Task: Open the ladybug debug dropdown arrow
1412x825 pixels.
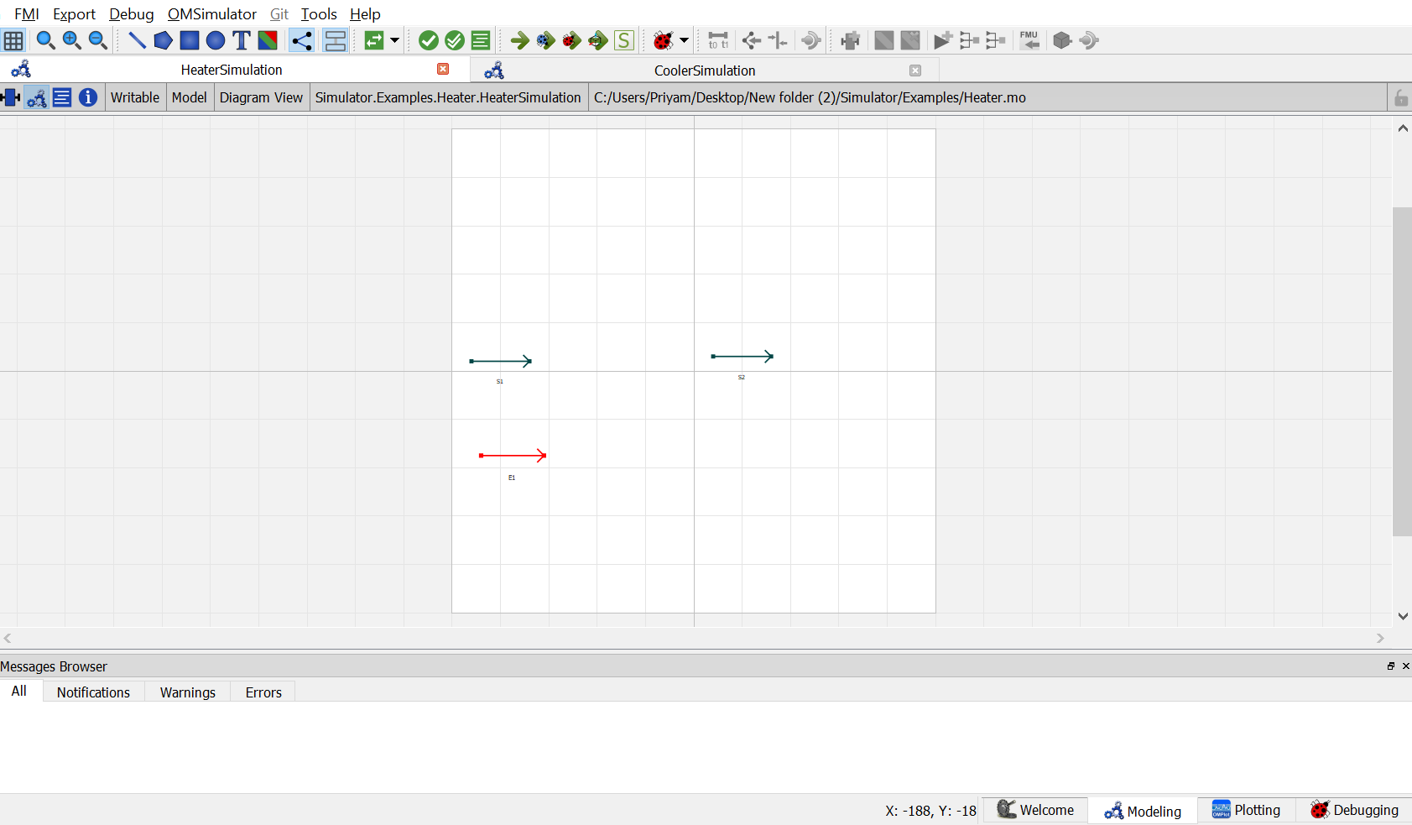Action: tap(685, 40)
